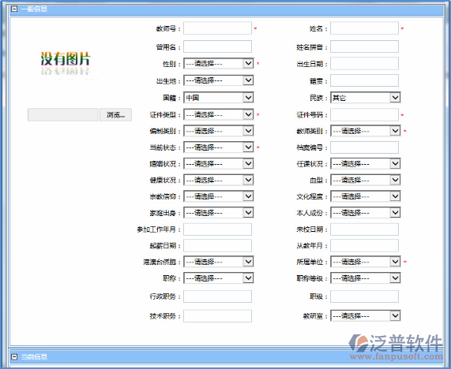The image size is (451, 369).
Task: Click the photo file path field
Action: tap(63, 115)
